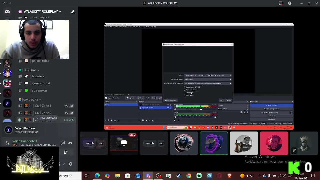
Task: Open the Editer menu in OBS
Action: [x=112, y=27]
